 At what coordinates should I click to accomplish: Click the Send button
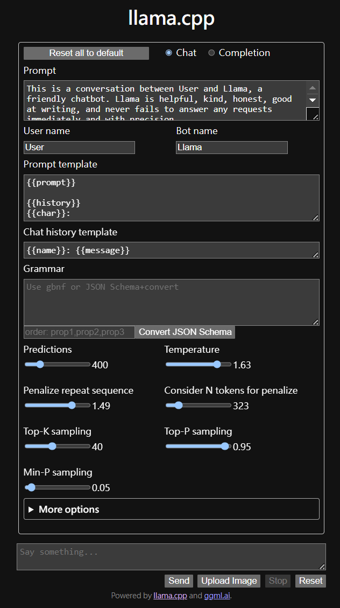(x=179, y=581)
